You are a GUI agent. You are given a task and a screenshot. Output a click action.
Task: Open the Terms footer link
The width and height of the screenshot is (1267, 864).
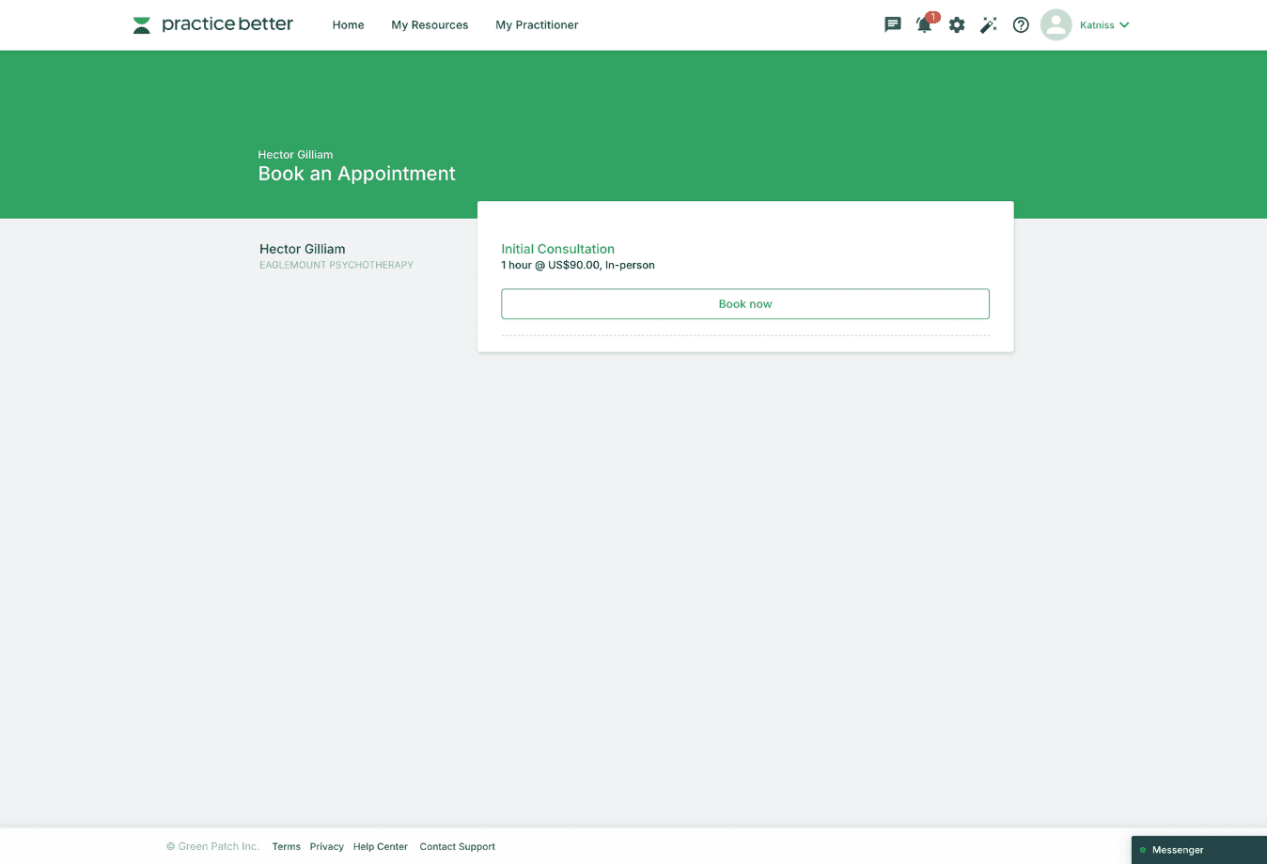[286, 847]
